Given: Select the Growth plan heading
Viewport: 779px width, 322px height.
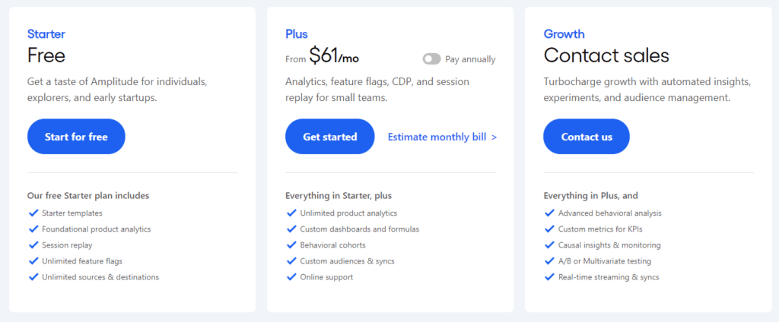Looking at the screenshot, I should pos(564,34).
